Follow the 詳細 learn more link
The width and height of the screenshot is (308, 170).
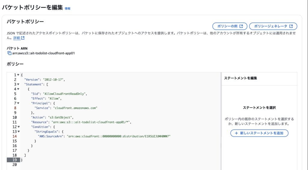pyautogui.click(x=17, y=38)
